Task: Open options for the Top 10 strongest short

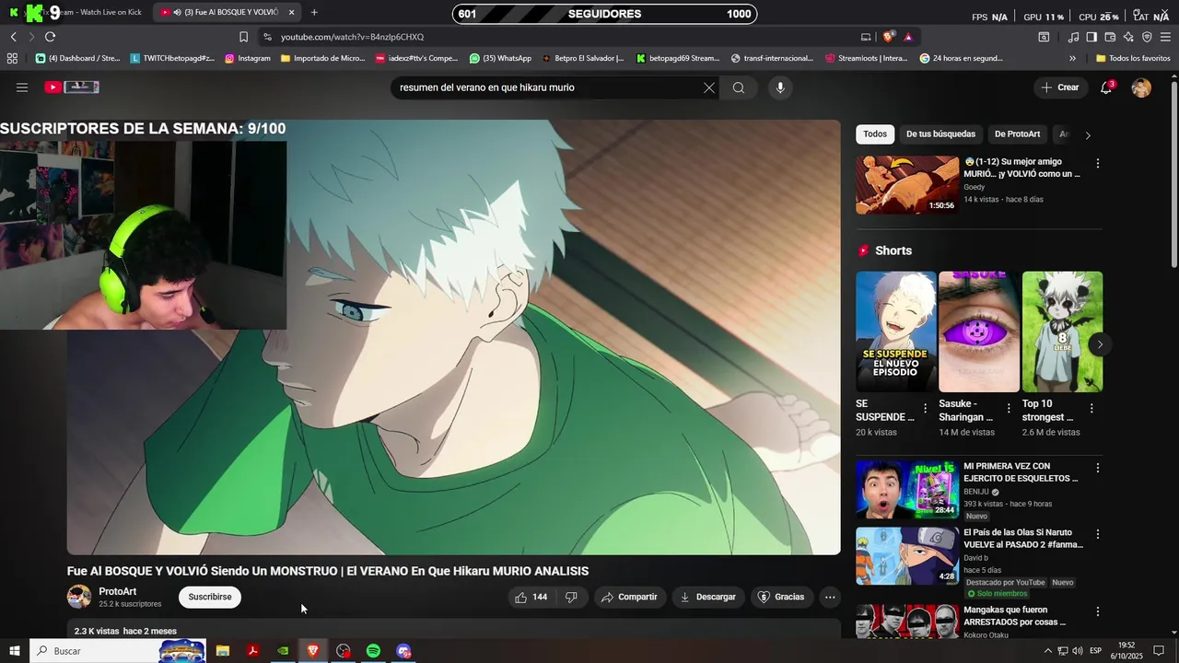Action: pyautogui.click(x=1091, y=408)
